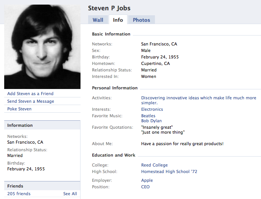The width and height of the screenshot is (261, 199).
Task: Click the Beatles music link
Action: (148, 116)
